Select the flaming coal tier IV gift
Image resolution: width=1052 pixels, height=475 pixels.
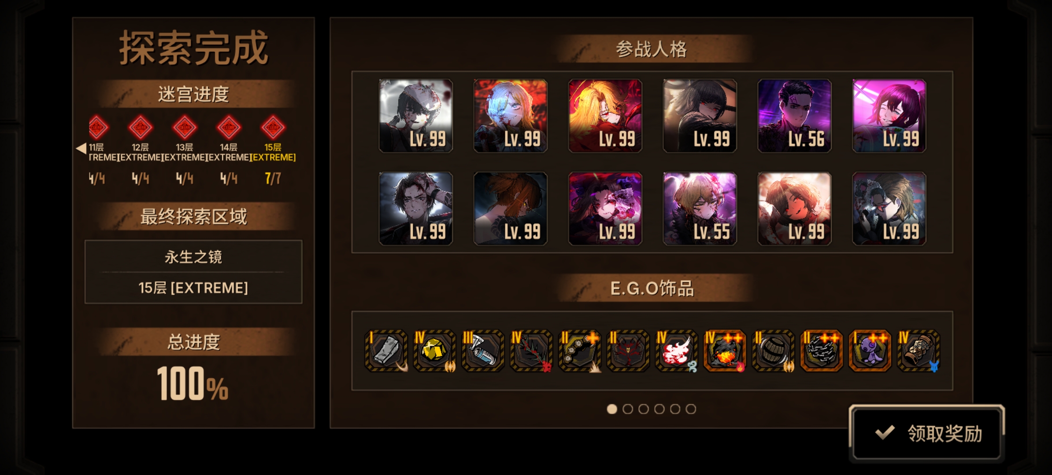(x=725, y=351)
